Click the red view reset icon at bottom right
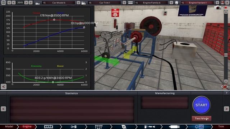Image resolution: width=230 pixels, height=129 pixels. point(225,87)
